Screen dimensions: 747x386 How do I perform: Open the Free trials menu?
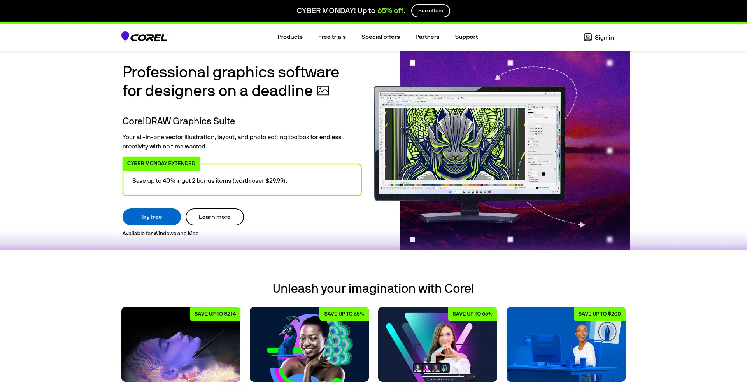[x=332, y=37]
